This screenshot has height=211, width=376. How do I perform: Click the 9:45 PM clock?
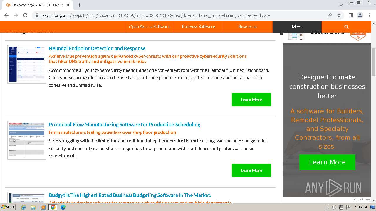pyautogui.click(x=361, y=207)
